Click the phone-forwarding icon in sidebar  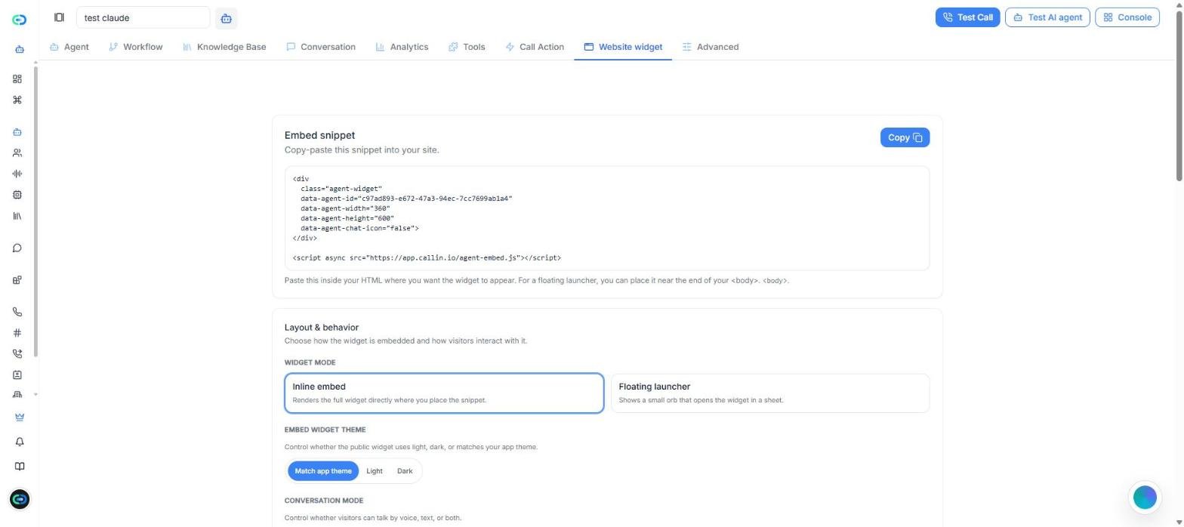click(17, 353)
